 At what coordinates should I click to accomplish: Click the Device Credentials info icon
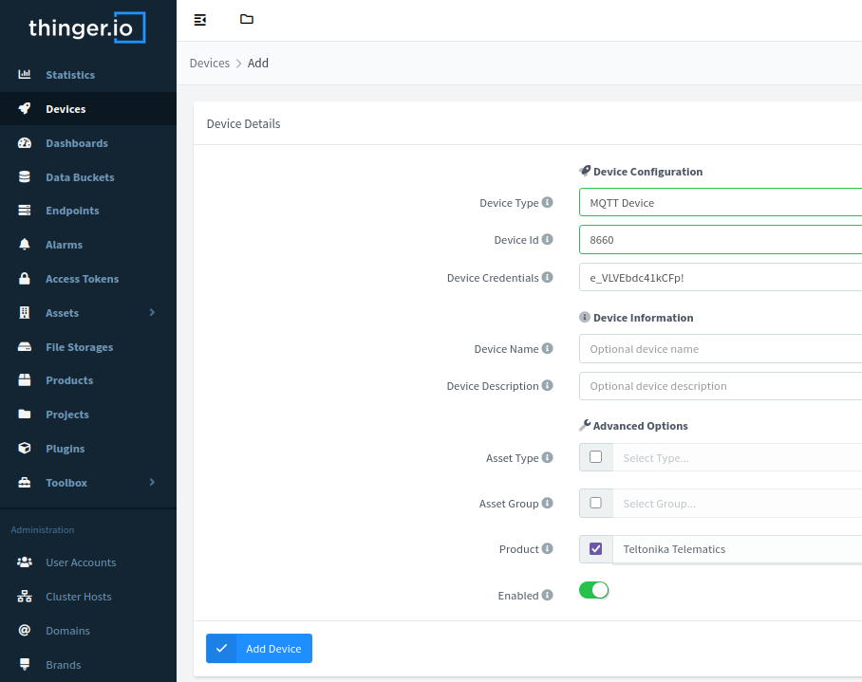click(x=547, y=278)
